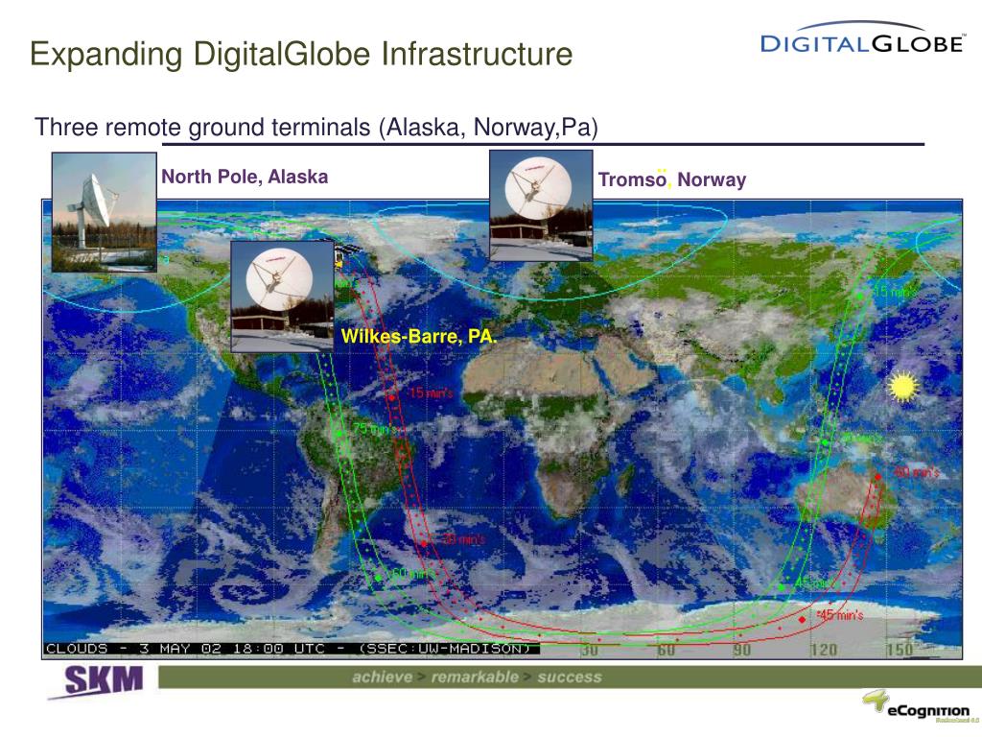The image size is (982, 737).
Task: Click the word 'achieve' in the footer banner
Action: tap(382, 677)
